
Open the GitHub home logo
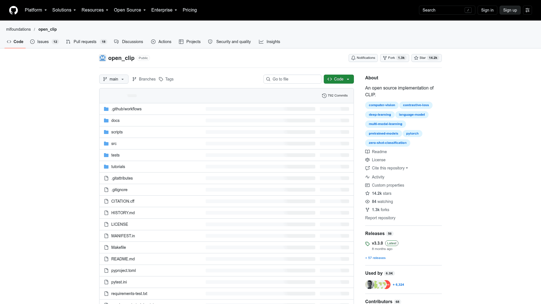point(14,10)
